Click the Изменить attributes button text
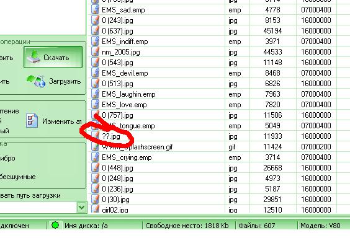 point(62,121)
